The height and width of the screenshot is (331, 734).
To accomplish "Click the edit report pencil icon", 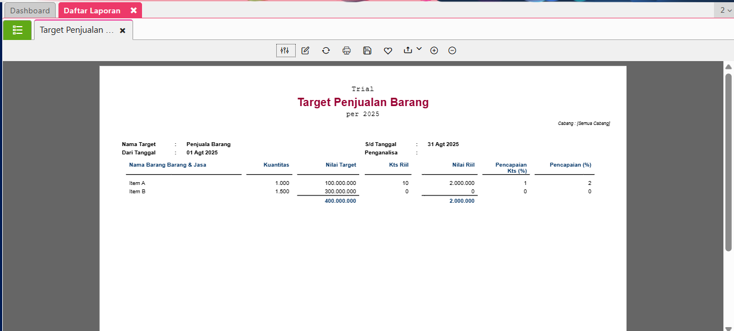I will click(305, 51).
